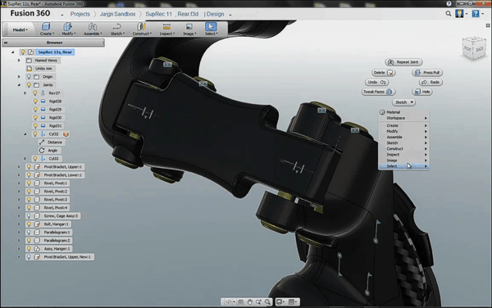Click the Press Pull button
This screenshot has height=308, width=492.
tap(427, 73)
